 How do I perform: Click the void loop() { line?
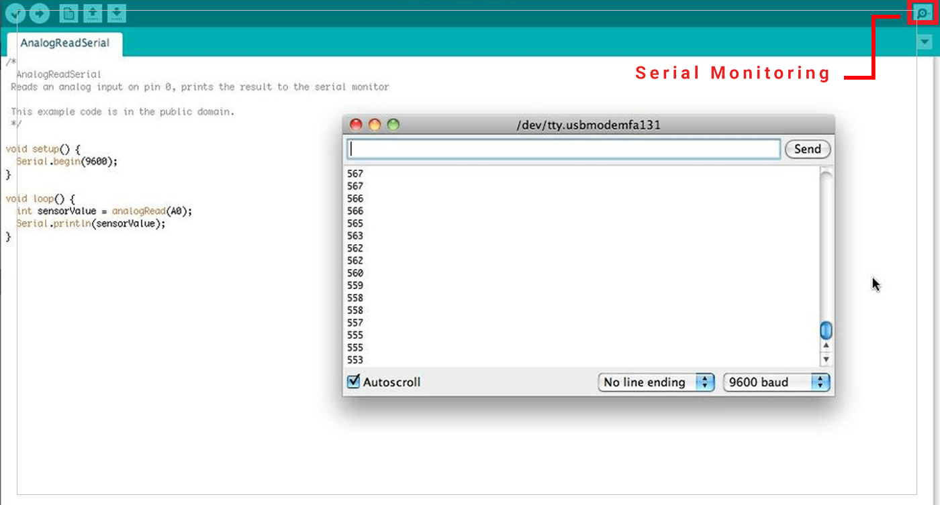[x=40, y=199]
